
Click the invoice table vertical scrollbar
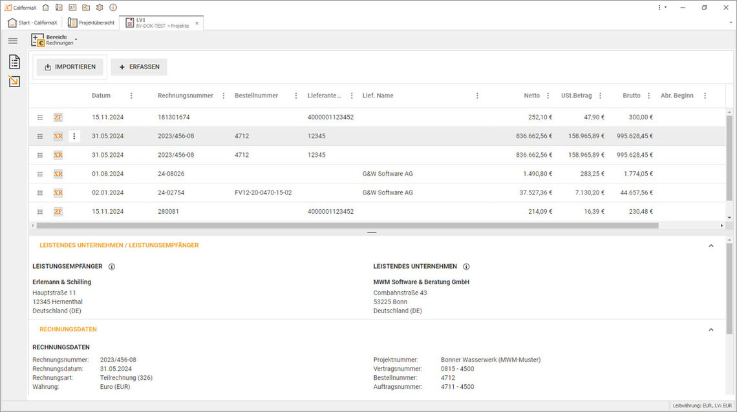[729, 158]
